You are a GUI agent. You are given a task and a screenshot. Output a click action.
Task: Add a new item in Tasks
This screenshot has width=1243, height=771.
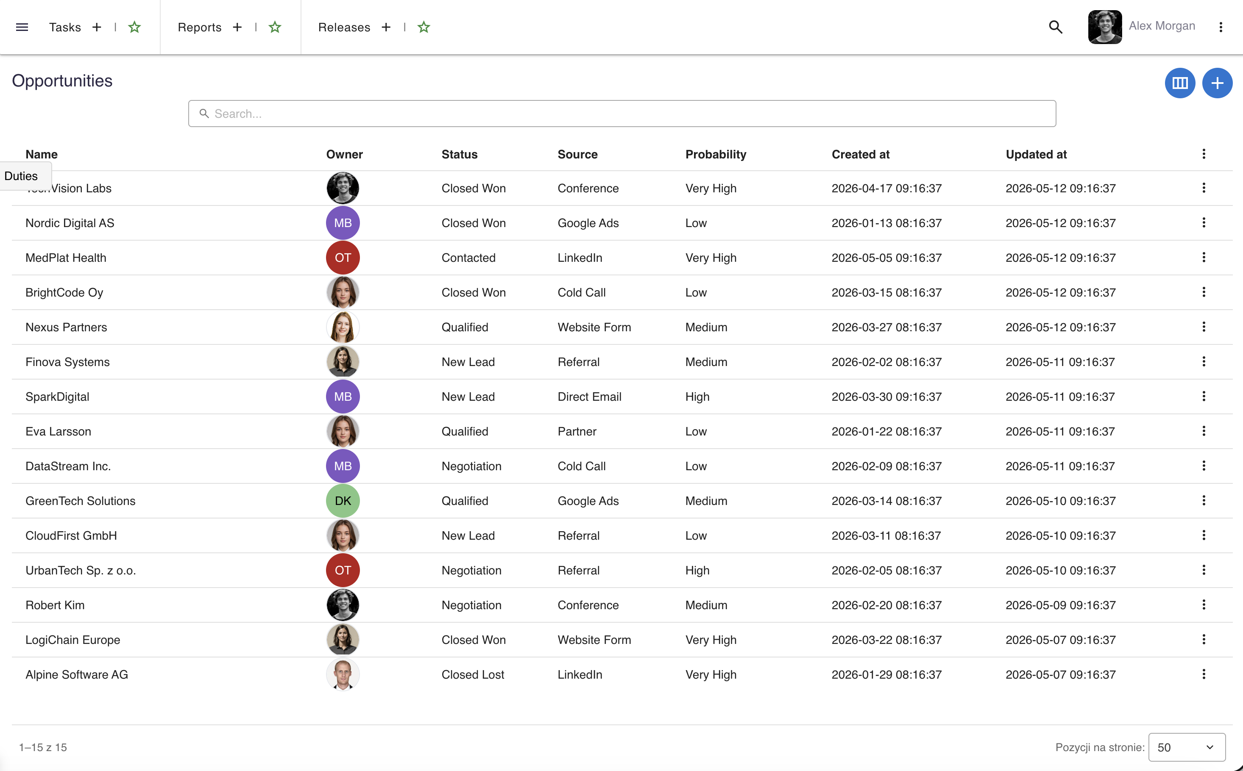click(96, 27)
